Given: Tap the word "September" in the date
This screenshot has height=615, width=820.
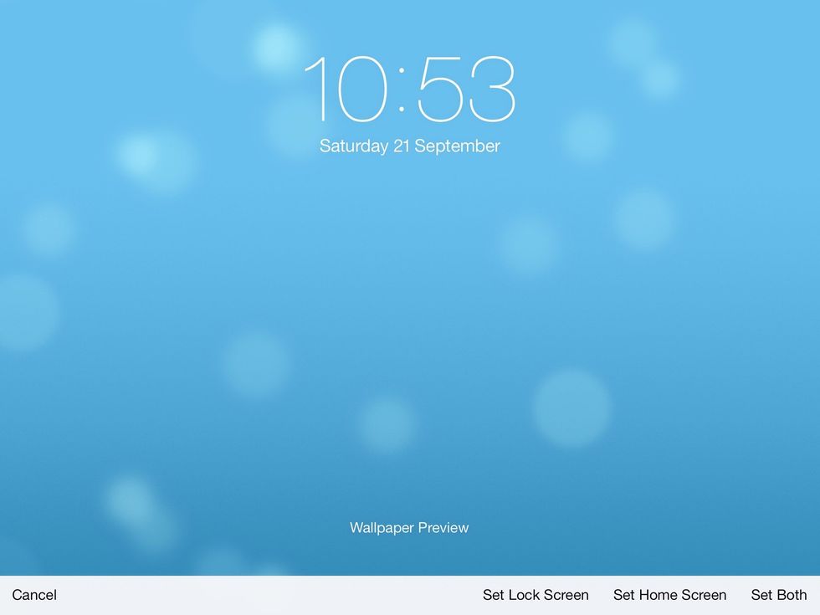Looking at the screenshot, I should pos(457,146).
